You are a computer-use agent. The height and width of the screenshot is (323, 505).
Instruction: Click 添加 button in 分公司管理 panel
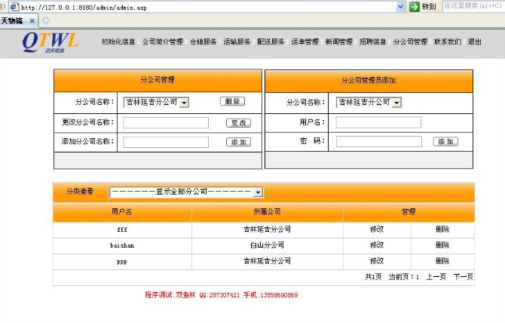[238, 142]
